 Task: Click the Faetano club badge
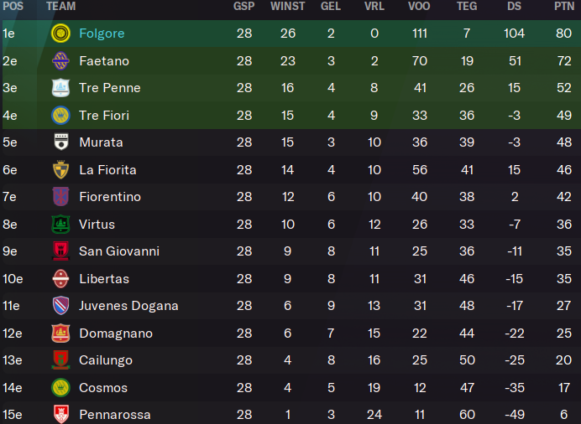(x=60, y=60)
